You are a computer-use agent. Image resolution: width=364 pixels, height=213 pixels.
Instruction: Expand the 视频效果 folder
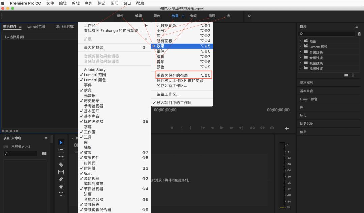coord(300,63)
